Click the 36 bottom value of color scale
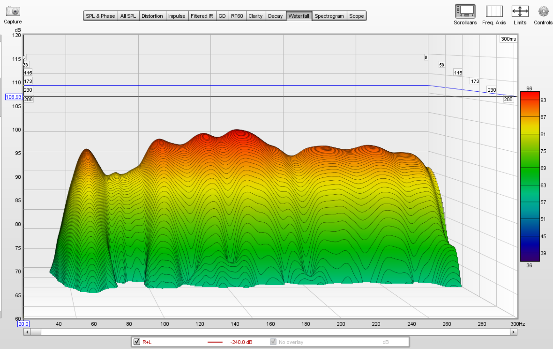 [x=529, y=265]
